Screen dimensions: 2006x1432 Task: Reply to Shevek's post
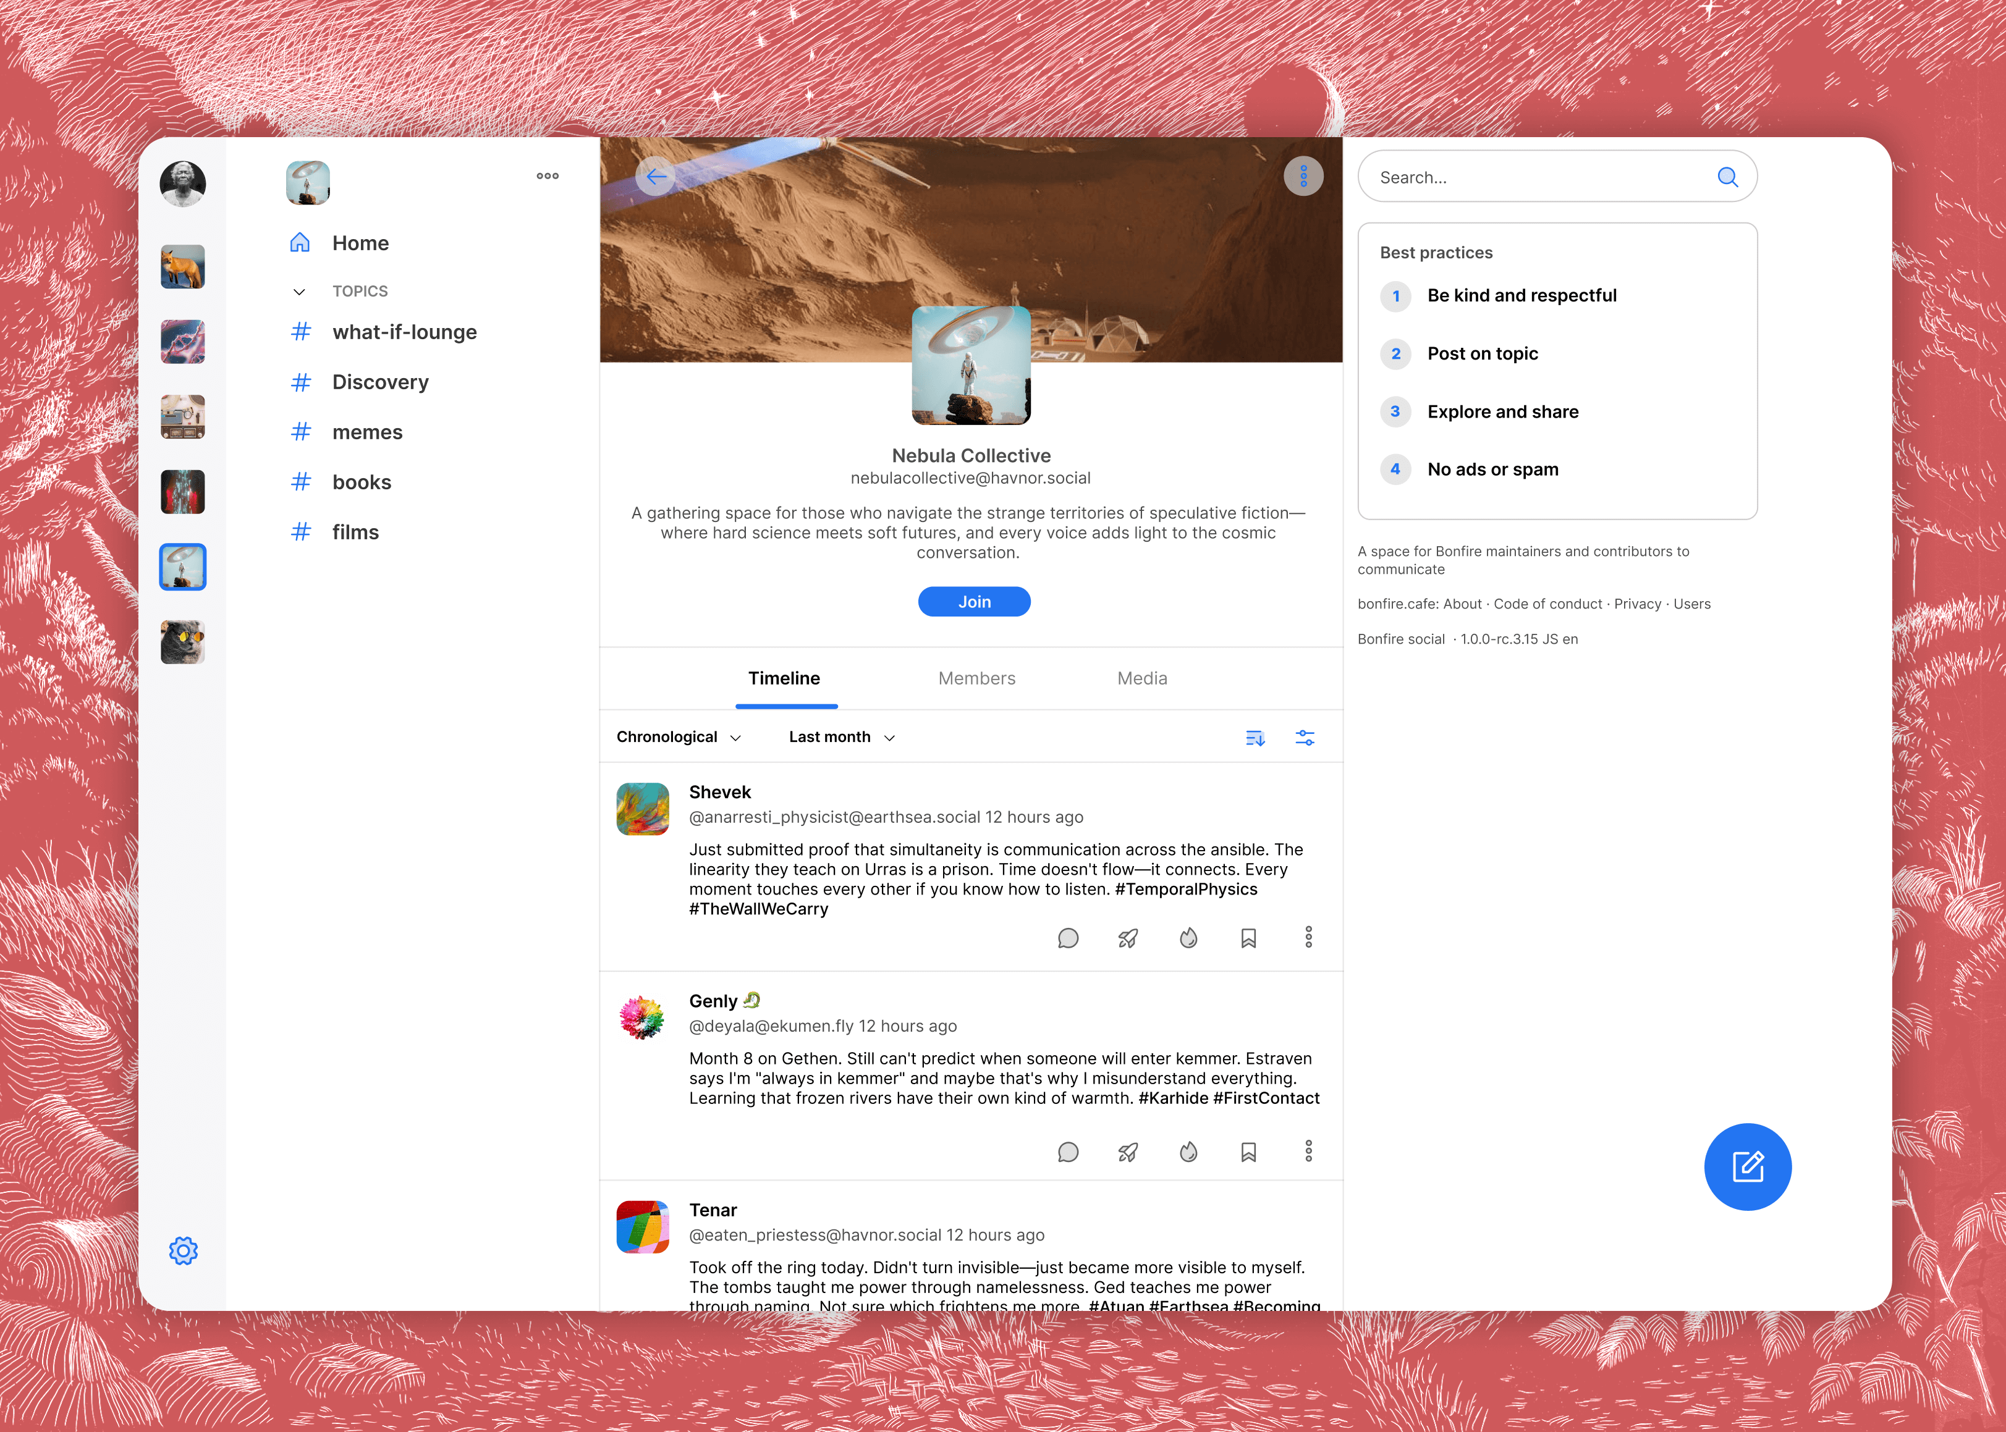[1067, 937]
